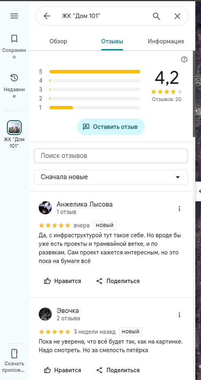201x380 pixels.
Task: Click ЖК "Дом 101" search text
Action: (81, 16)
